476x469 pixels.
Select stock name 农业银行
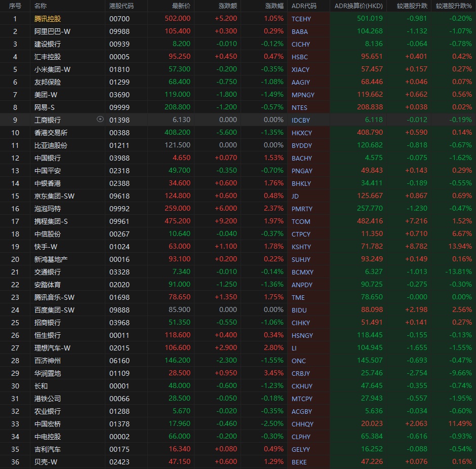coord(48,411)
